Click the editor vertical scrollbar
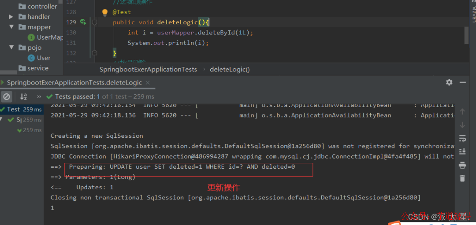476x225 pixels. tap(466, 35)
